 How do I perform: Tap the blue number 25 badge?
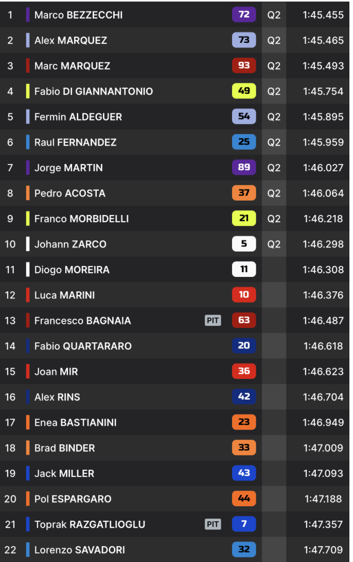244,142
